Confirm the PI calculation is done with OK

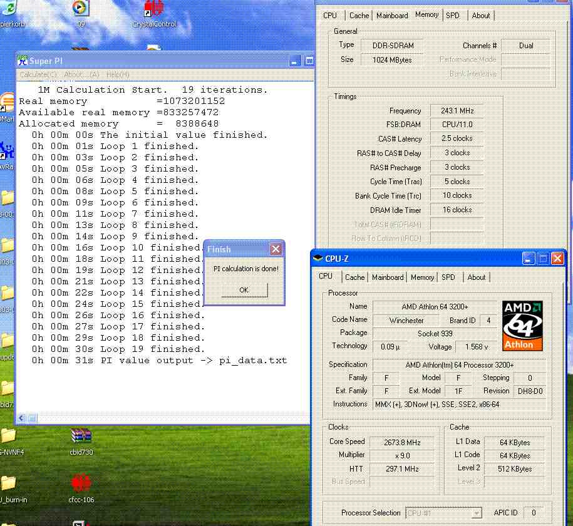click(244, 290)
